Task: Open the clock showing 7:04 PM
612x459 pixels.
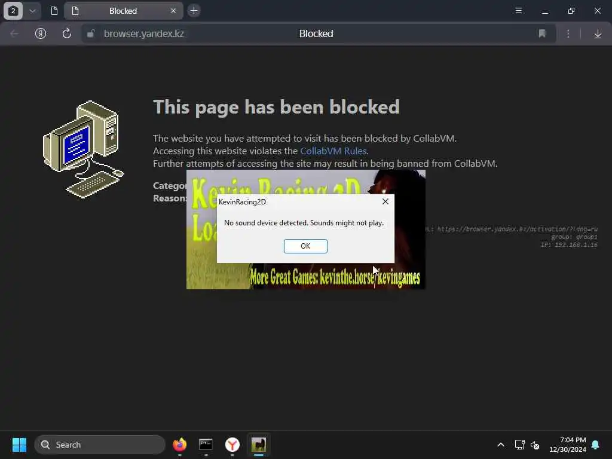Action: pyautogui.click(x=568, y=445)
